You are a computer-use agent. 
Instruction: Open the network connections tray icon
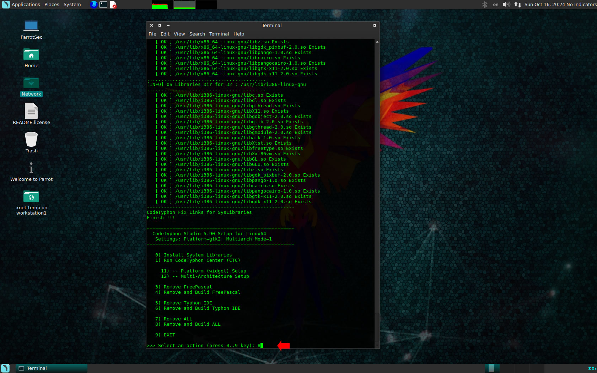click(x=518, y=4)
